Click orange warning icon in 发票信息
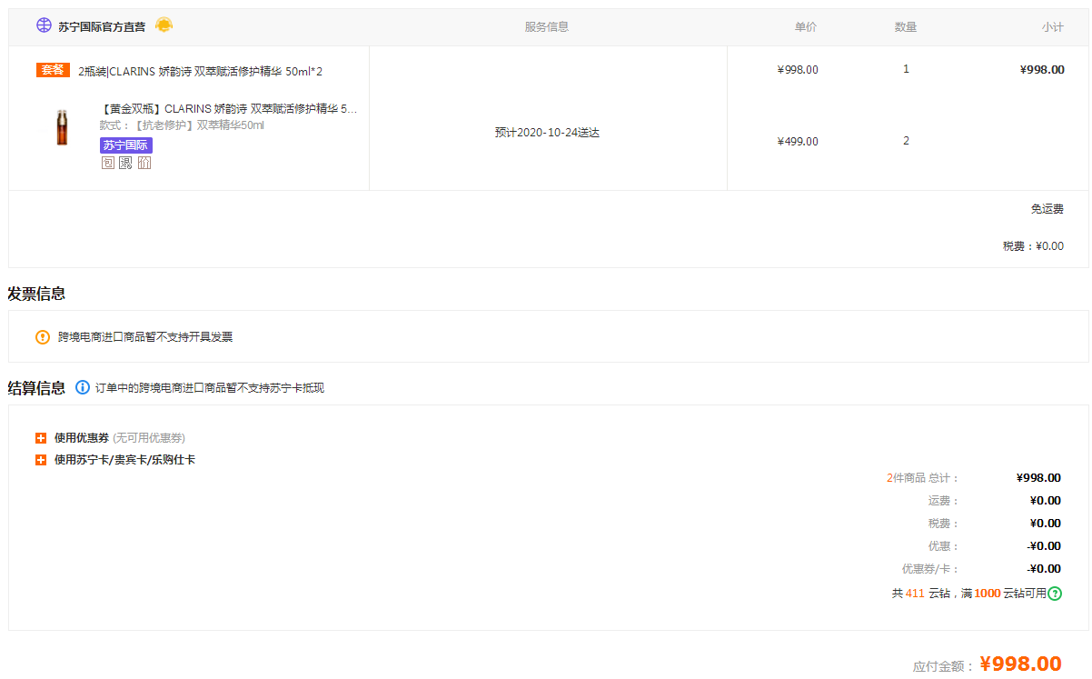 (43, 337)
